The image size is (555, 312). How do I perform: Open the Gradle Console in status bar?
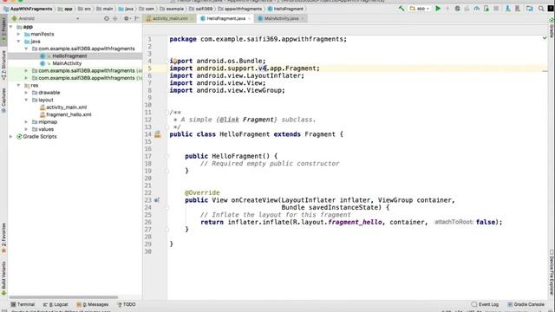tap(526, 304)
